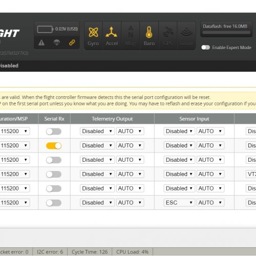The image size is (256, 256).
Task: Click the Baro thermometer icon
Action: (x=149, y=32)
